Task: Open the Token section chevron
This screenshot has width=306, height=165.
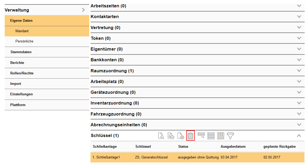Action: (299, 38)
